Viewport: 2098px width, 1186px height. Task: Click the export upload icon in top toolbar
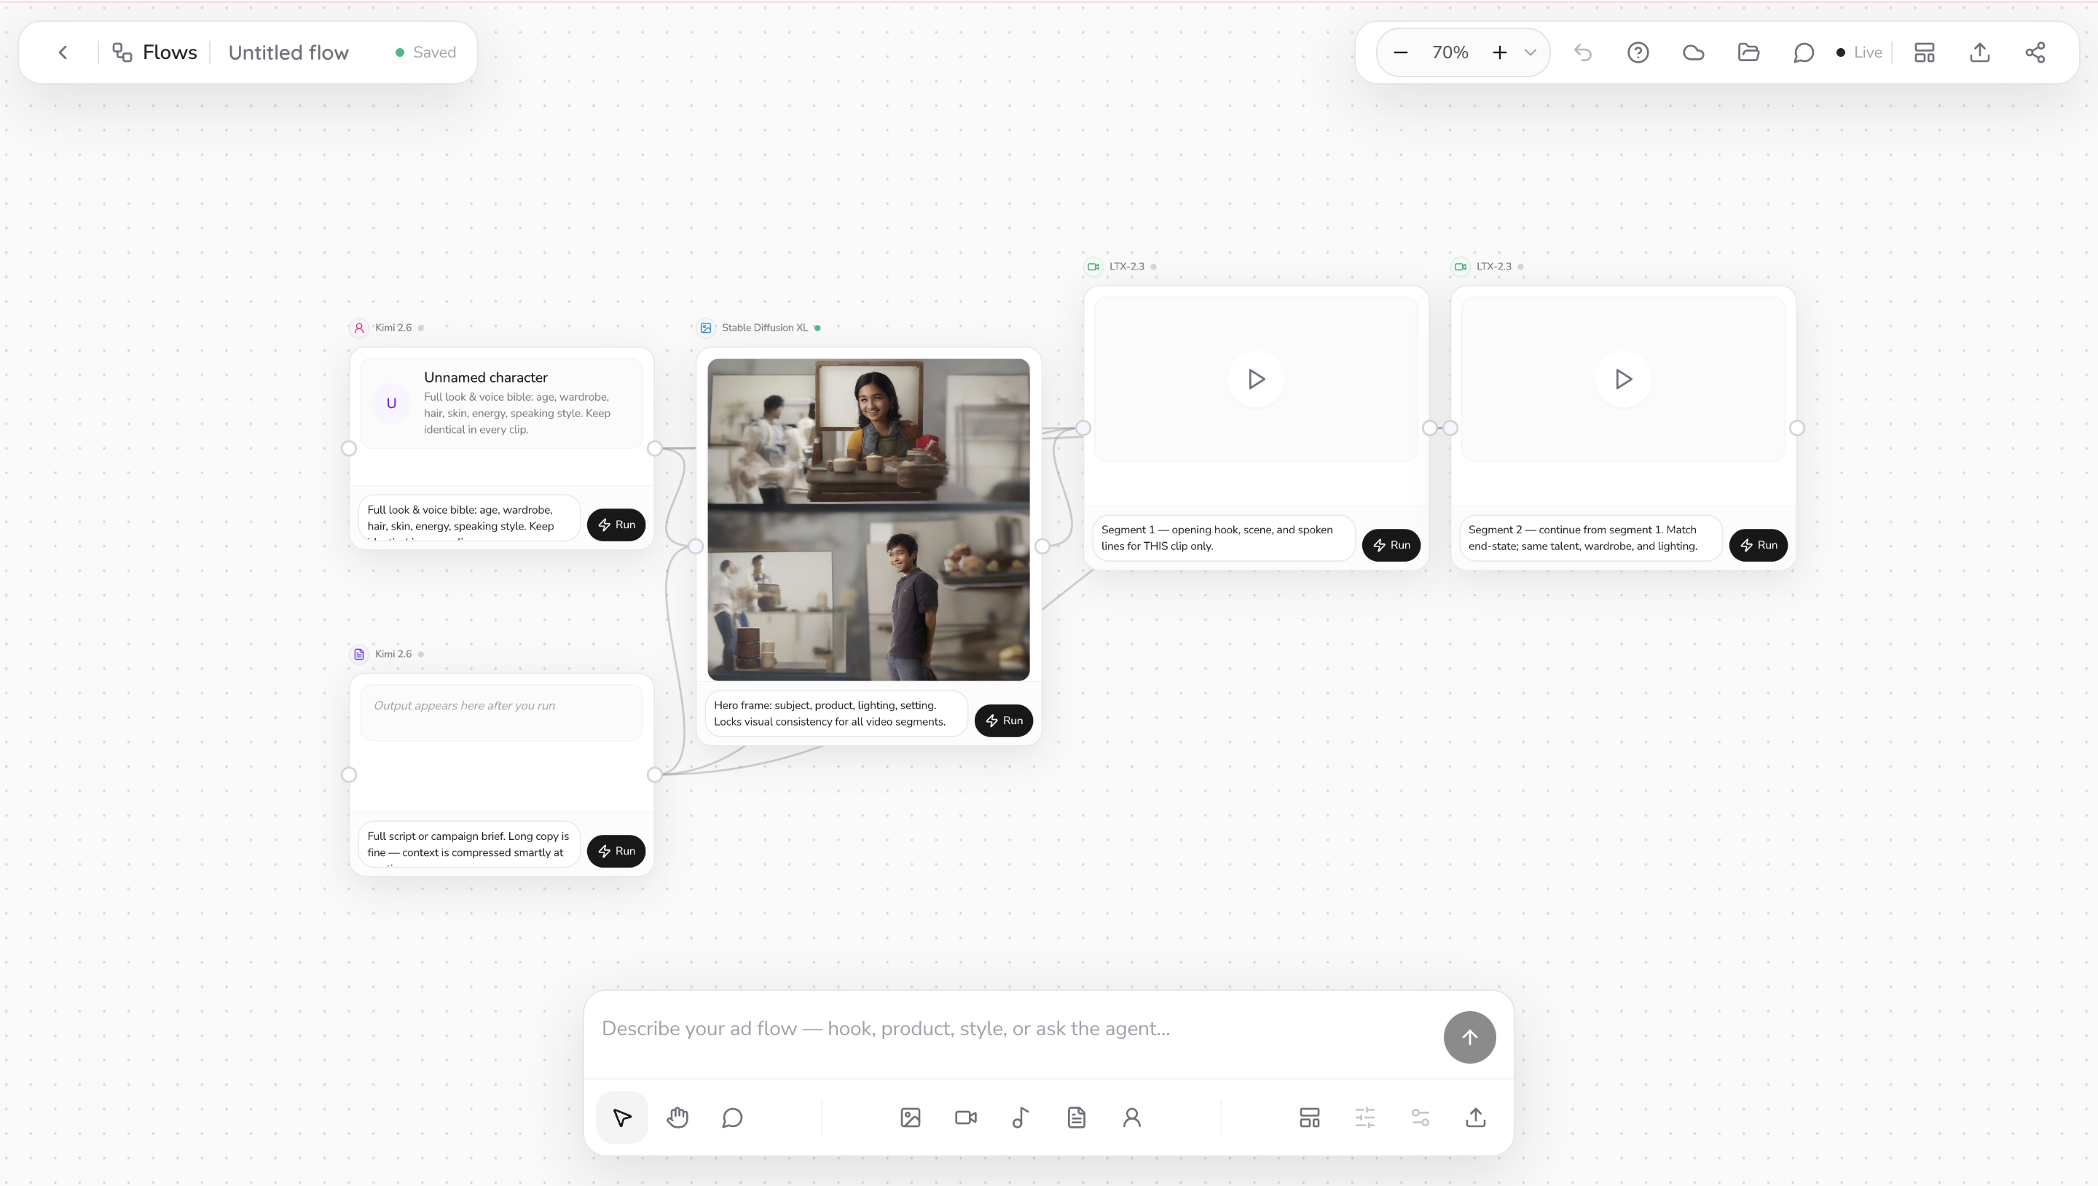tap(1980, 52)
